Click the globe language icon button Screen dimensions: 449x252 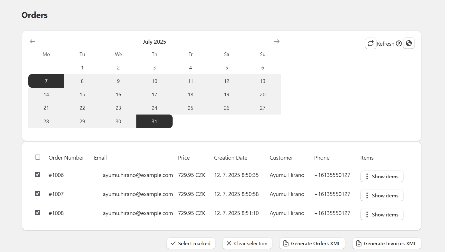[x=409, y=43]
